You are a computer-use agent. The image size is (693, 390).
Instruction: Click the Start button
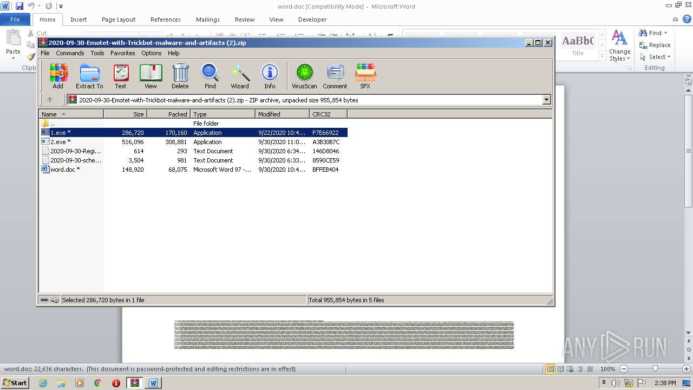click(x=15, y=383)
